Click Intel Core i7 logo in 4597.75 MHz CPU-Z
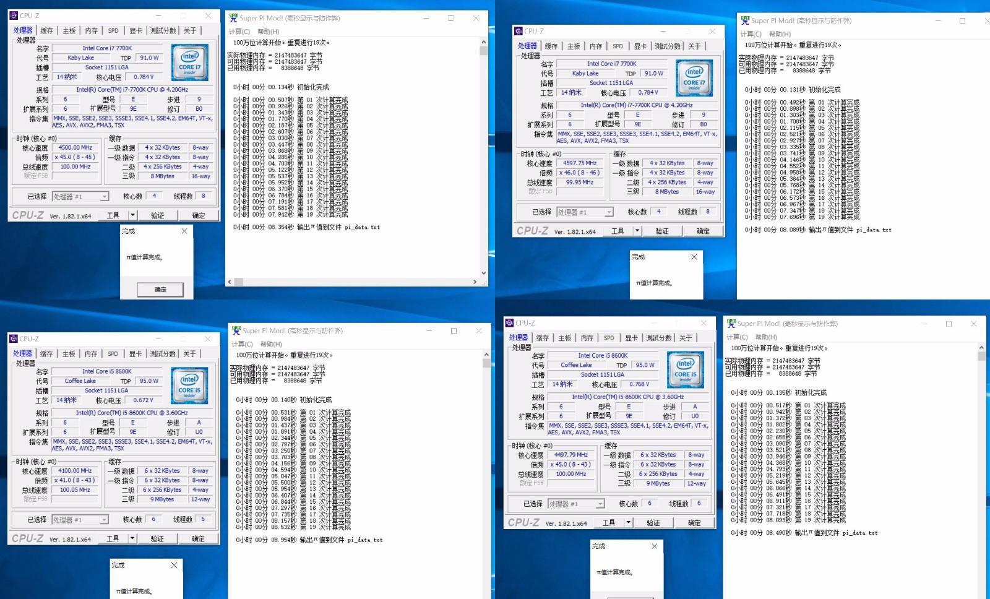This screenshot has height=599, width=990. click(694, 78)
